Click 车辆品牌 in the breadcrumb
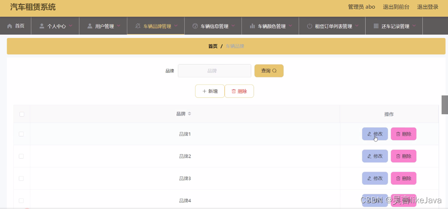The image size is (448, 209). tap(235, 46)
